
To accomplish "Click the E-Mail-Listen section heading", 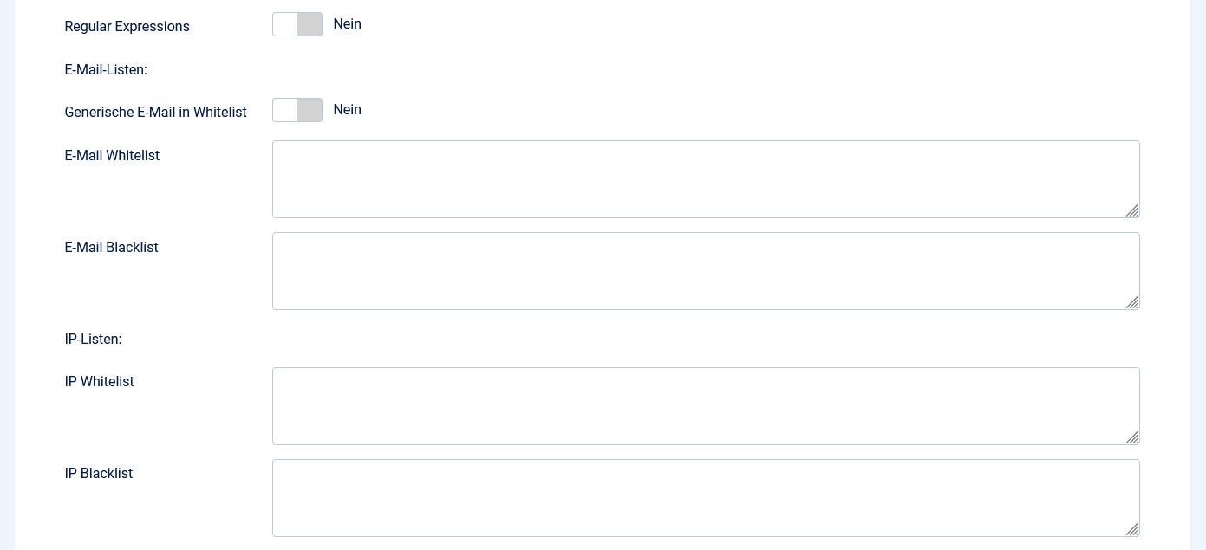I will click(x=106, y=70).
